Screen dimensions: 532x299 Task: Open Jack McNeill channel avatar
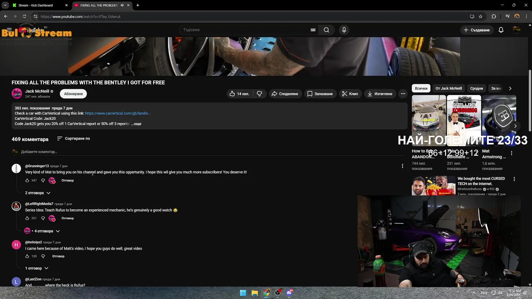(x=17, y=93)
